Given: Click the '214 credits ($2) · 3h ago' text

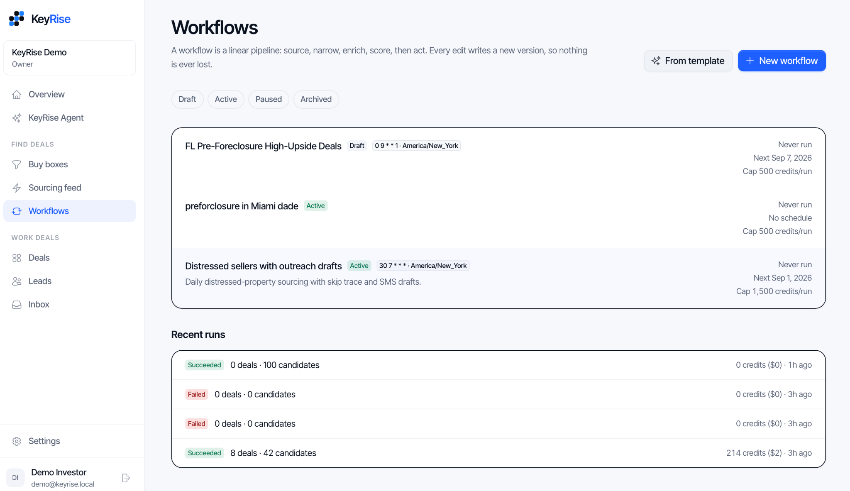Looking at the screenshot, I should coord(769,453).
